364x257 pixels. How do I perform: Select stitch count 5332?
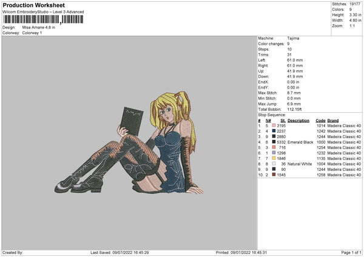coord(281,142)
